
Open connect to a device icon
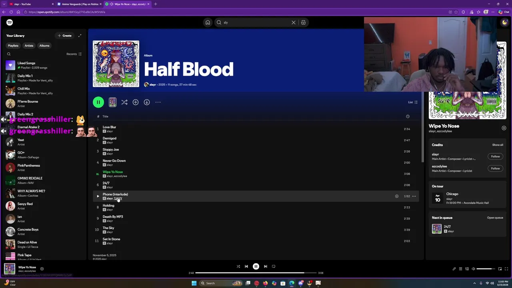(467, 269)
